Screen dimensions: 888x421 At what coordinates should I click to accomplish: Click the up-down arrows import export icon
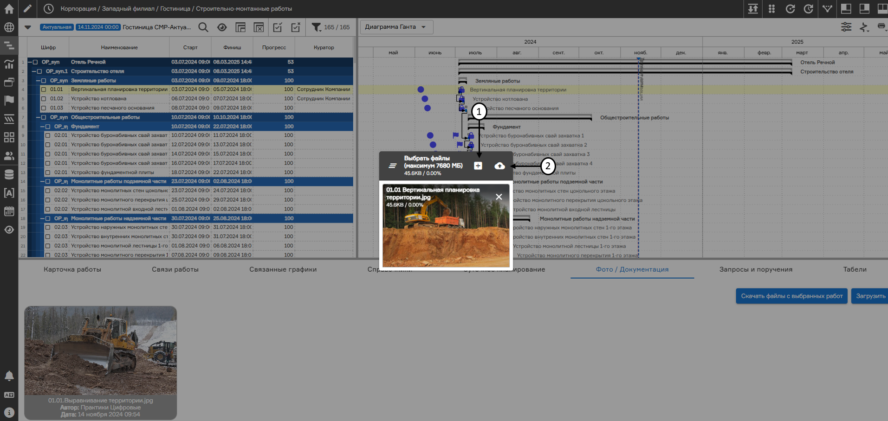click(x=753, y=9)
